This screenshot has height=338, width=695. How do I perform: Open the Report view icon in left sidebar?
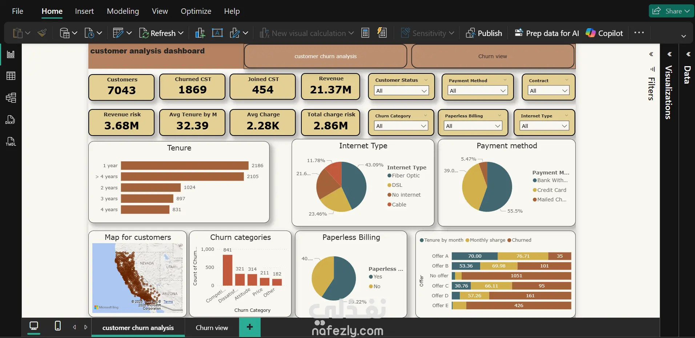(11, 54)
